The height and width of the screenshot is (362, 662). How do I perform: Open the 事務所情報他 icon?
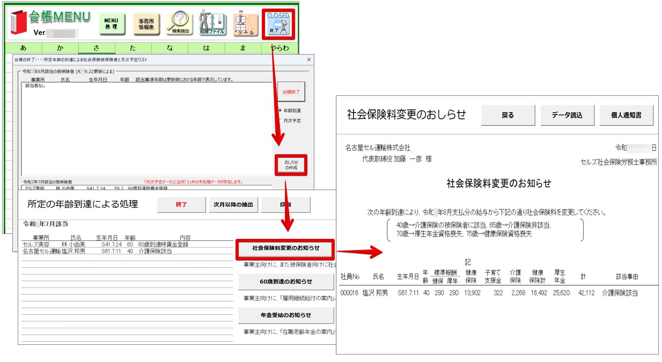[x=146, y=24]
